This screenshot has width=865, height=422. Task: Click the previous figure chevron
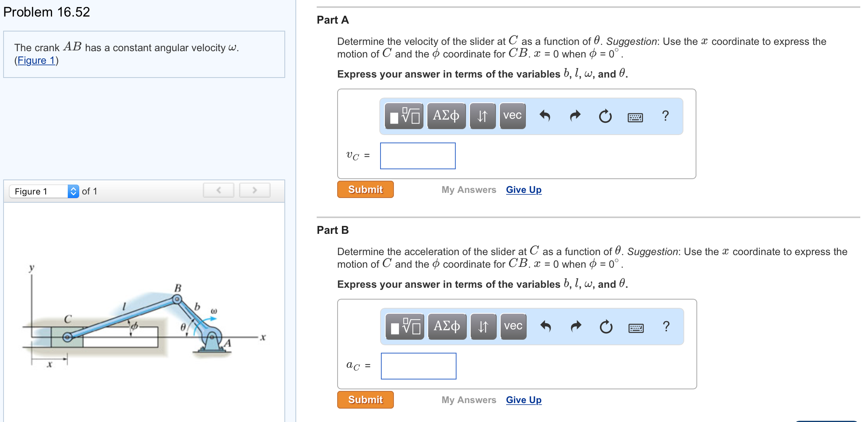pyautogui.click(x=218, y=190)
